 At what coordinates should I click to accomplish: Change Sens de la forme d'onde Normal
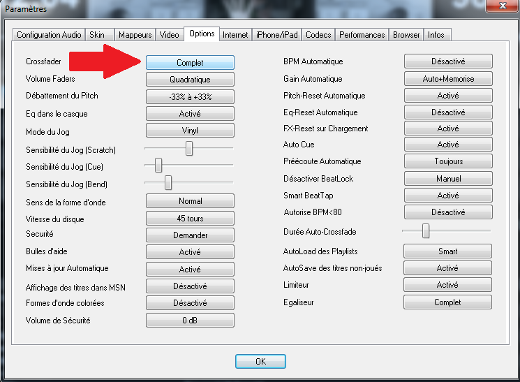pos(190,201)
